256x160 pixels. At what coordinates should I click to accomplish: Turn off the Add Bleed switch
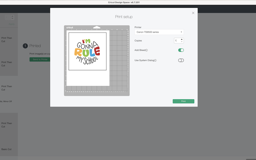click(181, 50)
